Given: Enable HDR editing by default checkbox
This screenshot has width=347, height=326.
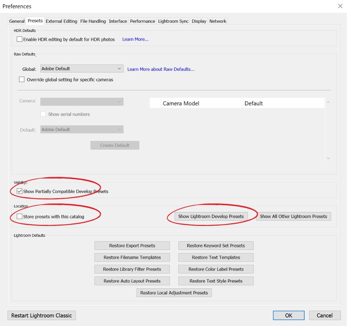Looking at the screenshot, I should click(x=19, y=39).
